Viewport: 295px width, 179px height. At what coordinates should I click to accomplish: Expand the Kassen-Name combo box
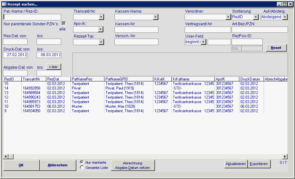coord(155,17)
